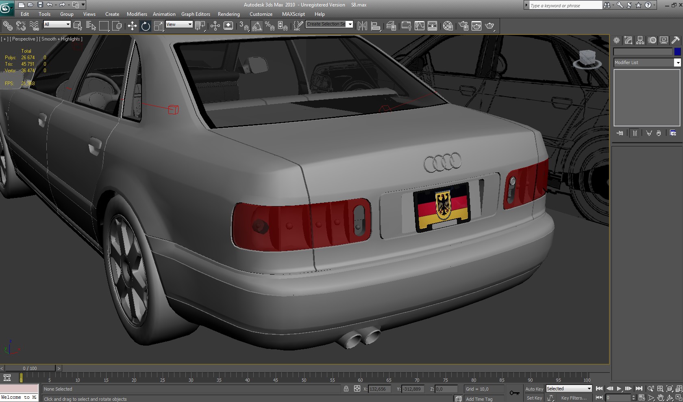Viewport: 683px width, 402px height.
Task: Activate the Select and Rotate tool
Action: [x=145, y=26]
